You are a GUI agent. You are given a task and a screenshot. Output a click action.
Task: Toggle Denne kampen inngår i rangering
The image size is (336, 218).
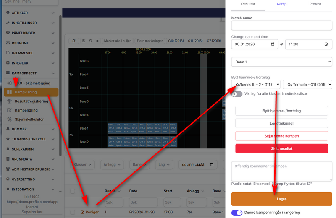coord(237,213)
